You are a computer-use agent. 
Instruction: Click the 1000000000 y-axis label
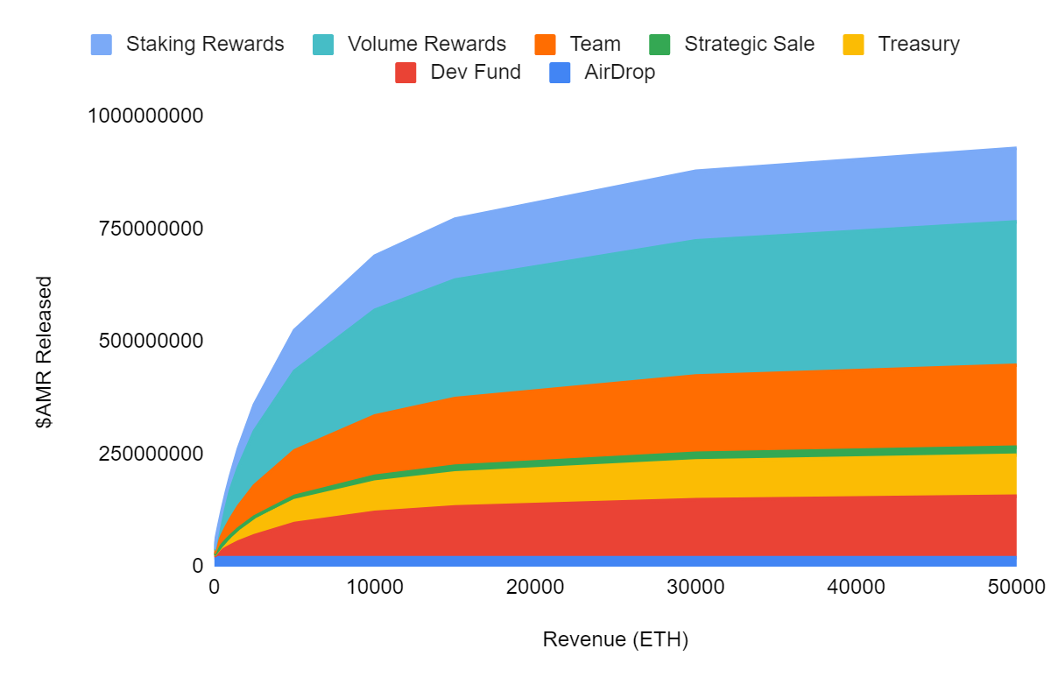pos(145,116)
